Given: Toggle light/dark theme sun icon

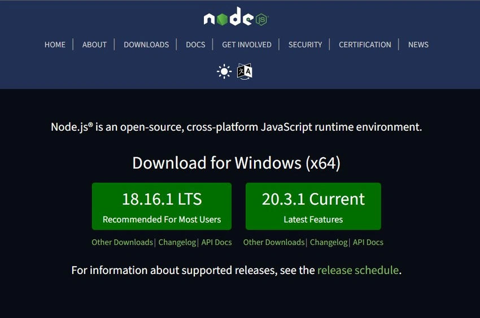Looking at the screenshot, I should click(224, 72).
